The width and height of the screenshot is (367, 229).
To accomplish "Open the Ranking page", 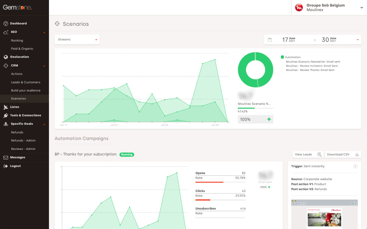I will [17, 41].
